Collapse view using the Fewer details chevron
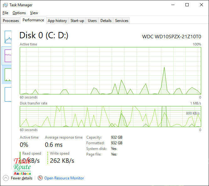Screen dimensions: 209x186 point(6,178)
